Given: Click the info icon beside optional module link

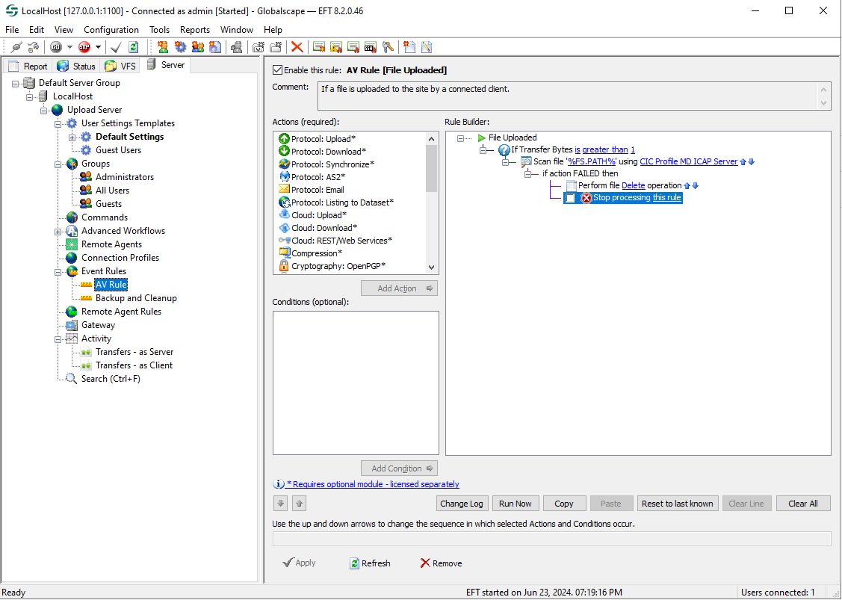Looking at the screenshot, I should 279,484.
